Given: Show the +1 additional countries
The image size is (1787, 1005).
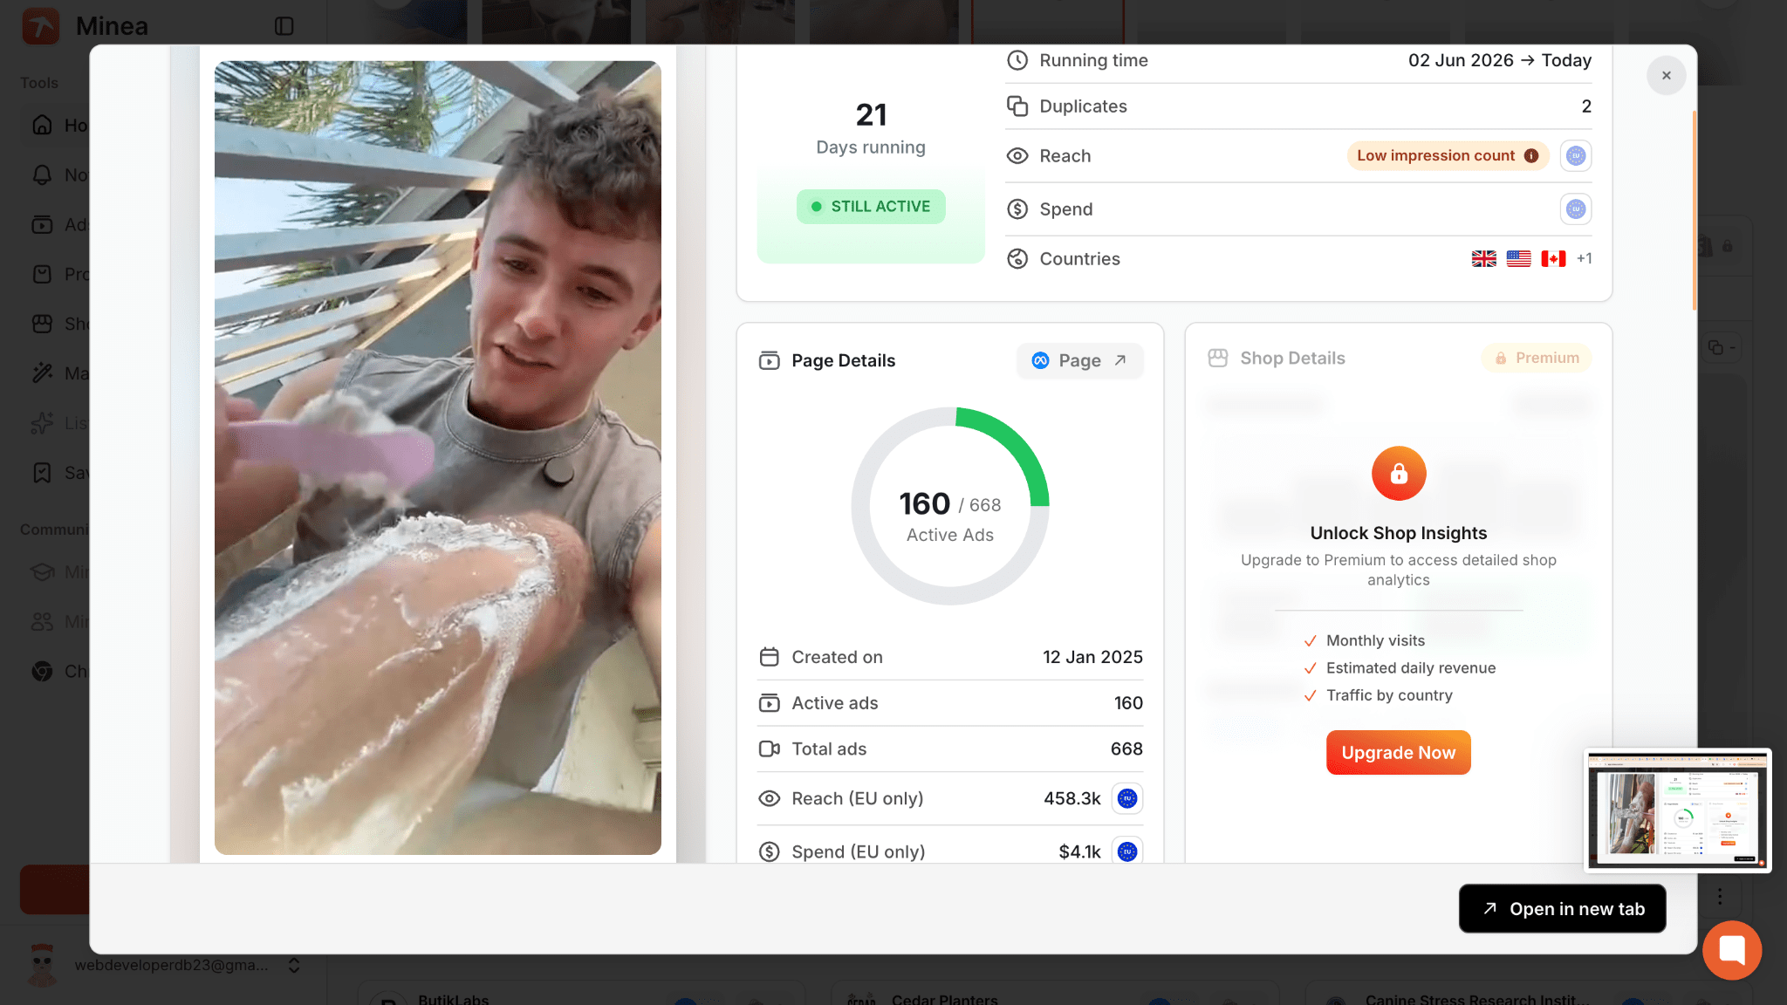Looking at the screenshot, I should click(1584, 258).
